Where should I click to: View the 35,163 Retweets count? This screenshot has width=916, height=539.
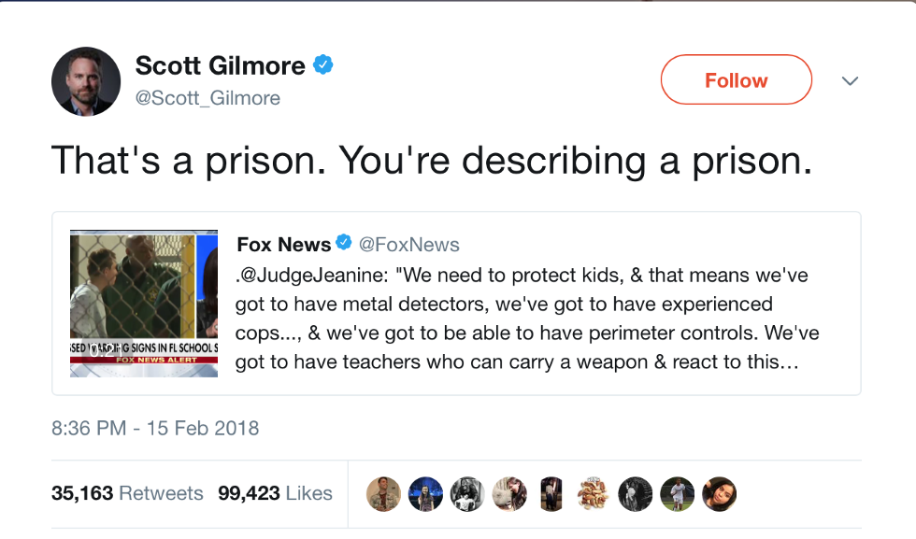[x=128, y=493]
